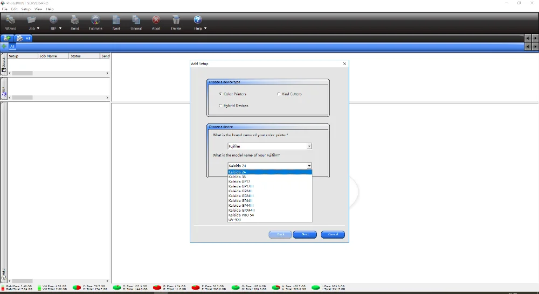Click the queue list horizontal scrollbar
Image resolution: width=539 pixels, height=294 pixels.
(x=58, y=73)
